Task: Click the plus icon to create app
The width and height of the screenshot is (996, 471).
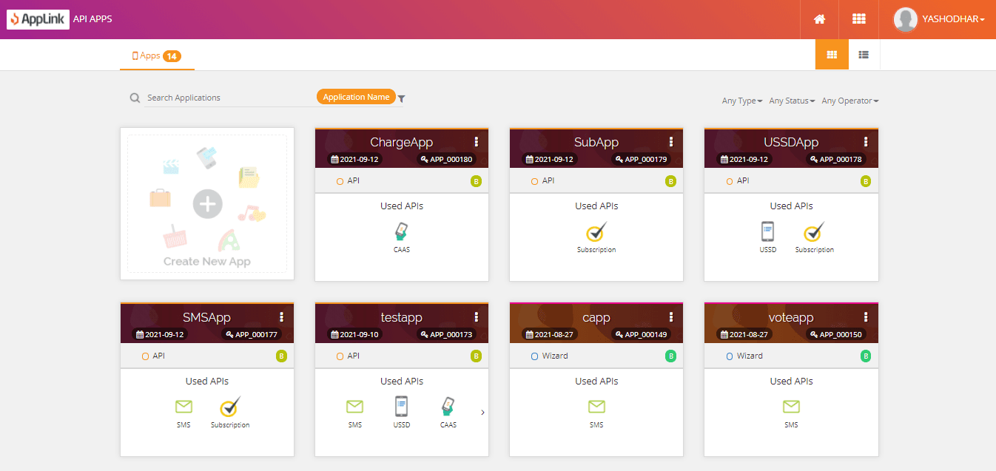Action: 207,204
